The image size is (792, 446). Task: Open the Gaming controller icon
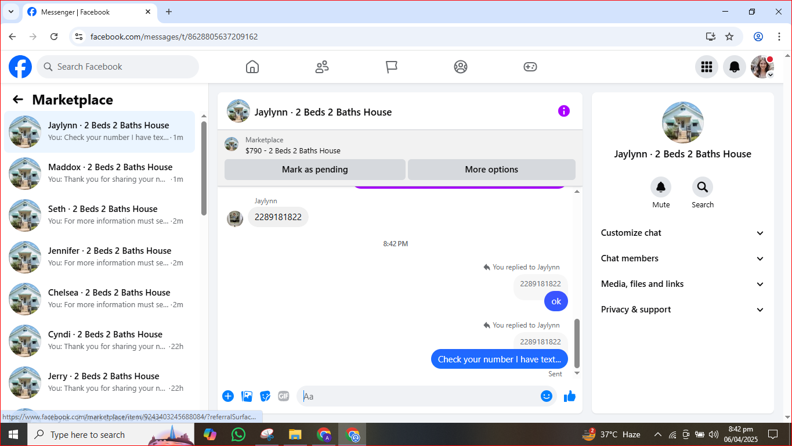530,67
